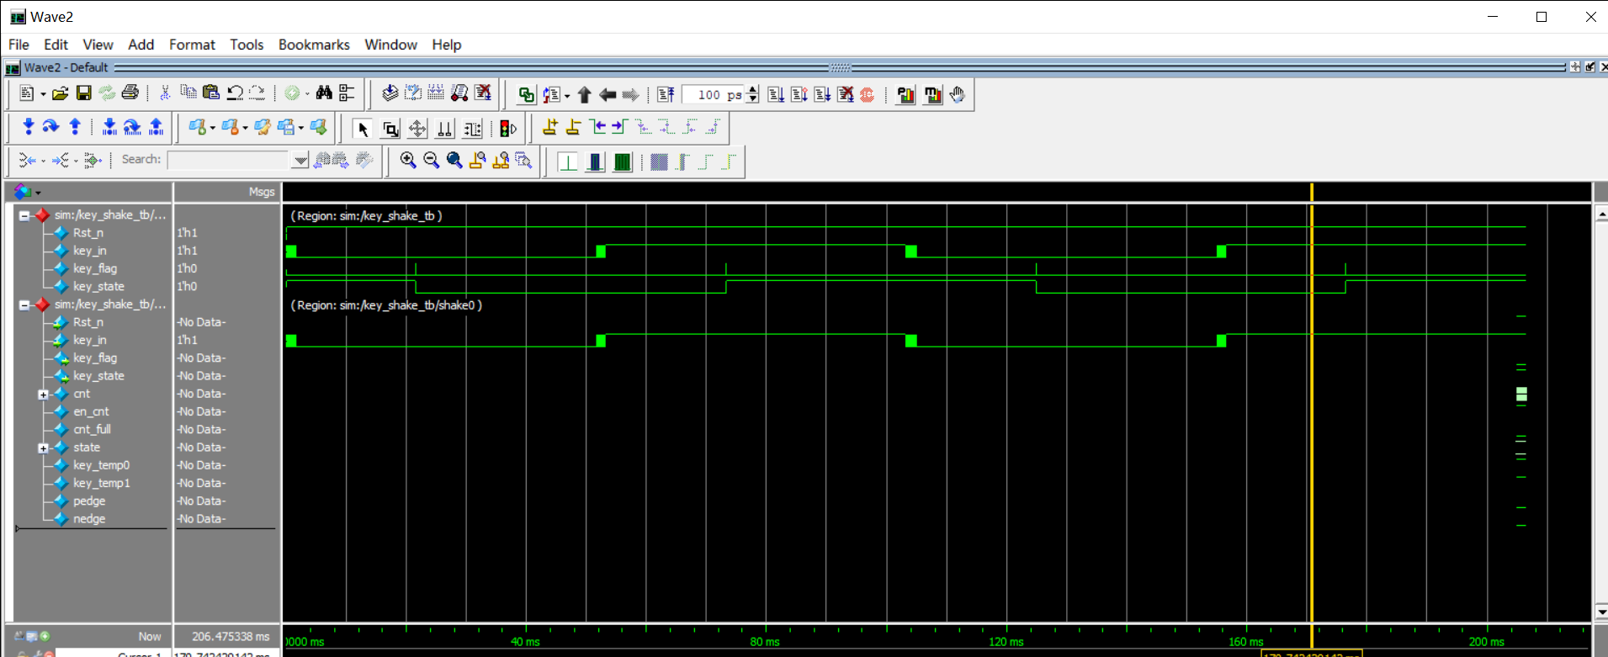Enable Select mode with the arrow pointer

pyautogui.click(x=364, y=129)
